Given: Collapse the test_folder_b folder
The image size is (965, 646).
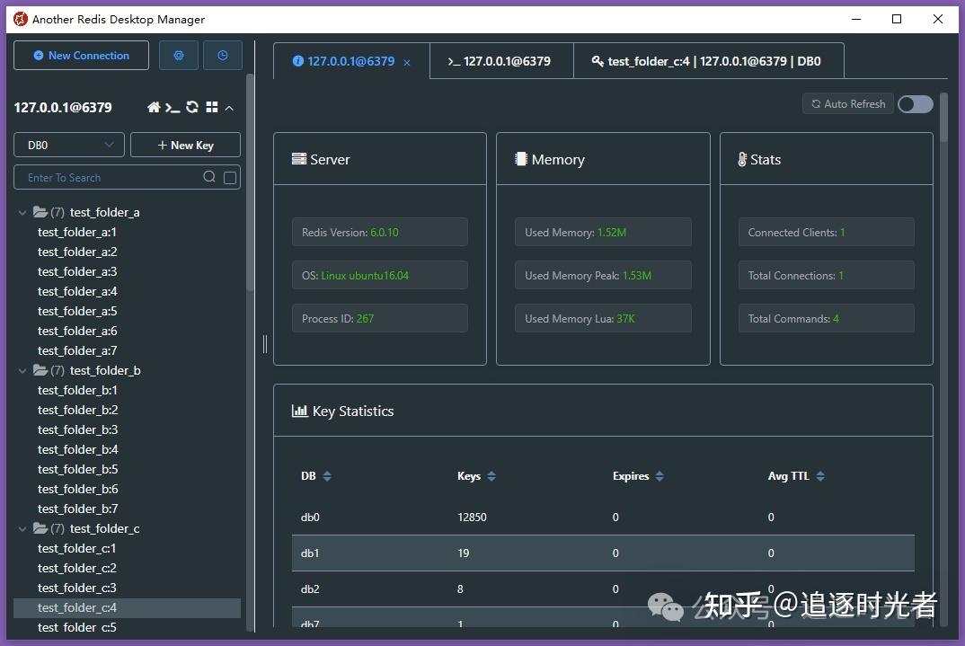Looking at the screenshot, I should click(x=22, y=370).
